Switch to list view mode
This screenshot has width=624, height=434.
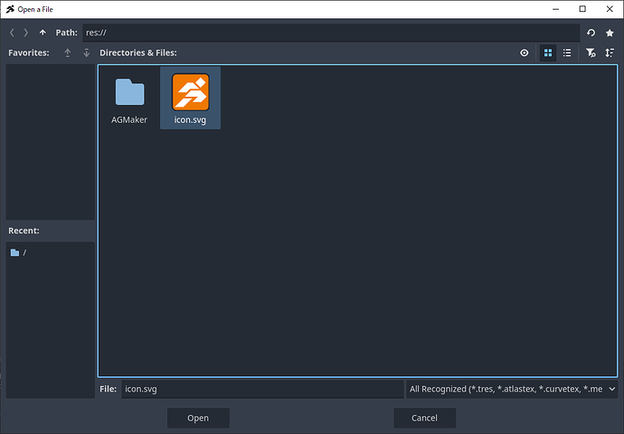pyautogui.click(x=567, y=53)
